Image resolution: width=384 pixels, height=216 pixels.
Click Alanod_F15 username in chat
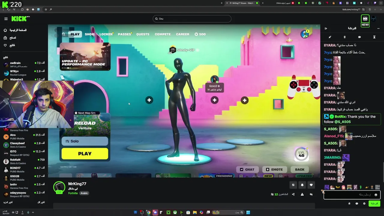[x=334, y=136]
